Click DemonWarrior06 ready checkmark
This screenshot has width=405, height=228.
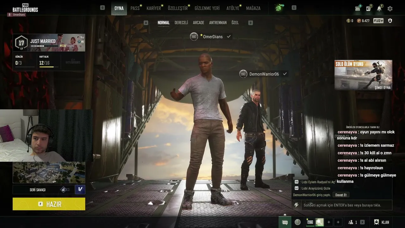click(x=285, y=74)
